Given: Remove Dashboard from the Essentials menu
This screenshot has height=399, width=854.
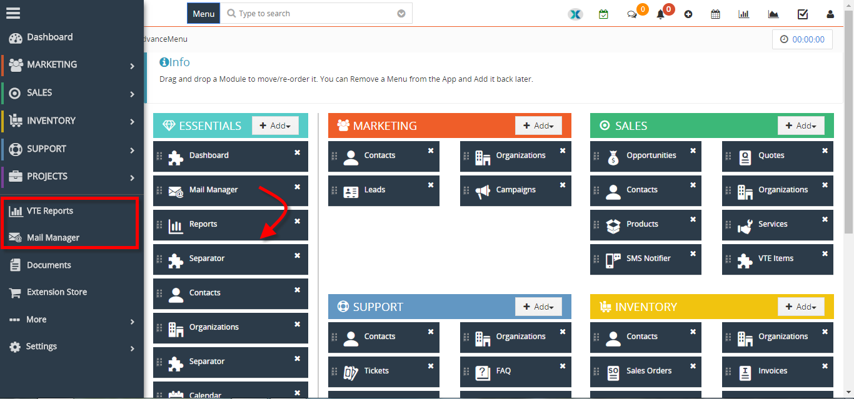Looking at the screenshot, I should (x=298, y=152).
